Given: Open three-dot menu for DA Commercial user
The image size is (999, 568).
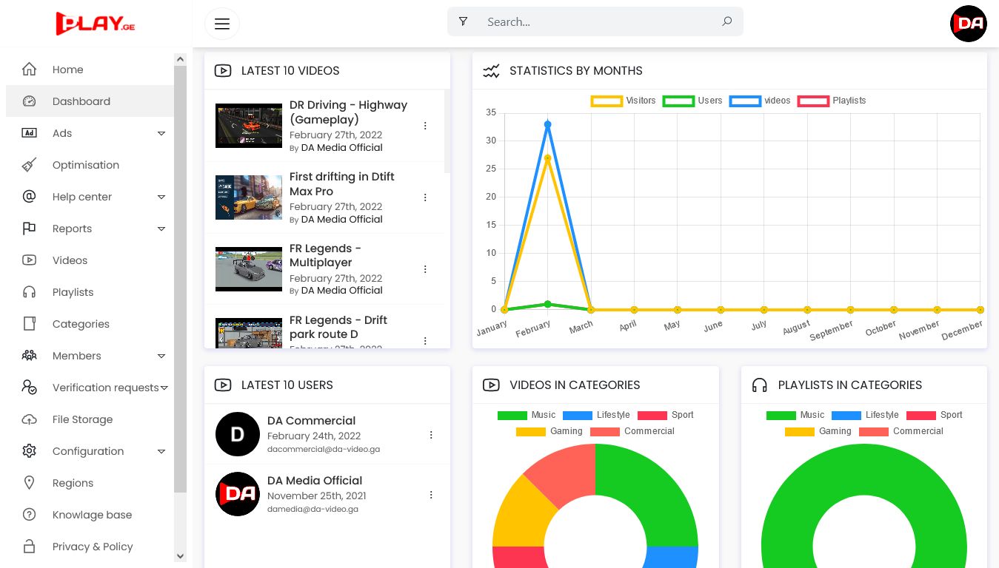Looking at the screenshot, I should click(x=431, y=435).
